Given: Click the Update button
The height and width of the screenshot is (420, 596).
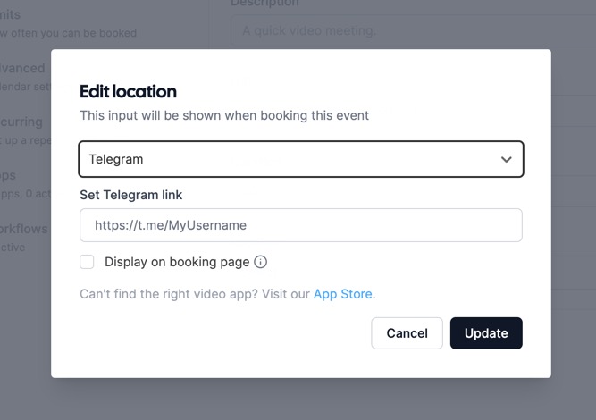Looking at the screenshot, I should (486, 333).
